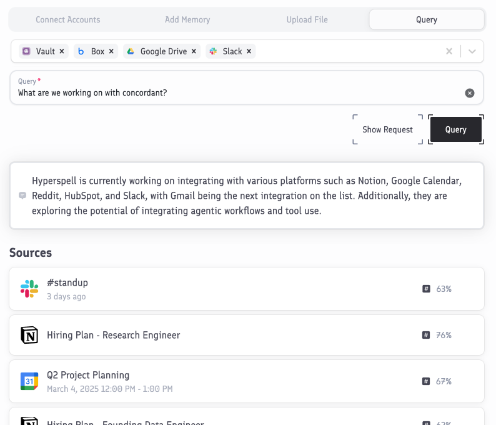This screenshot has width=496, height=425.
Task: Click the chat bubble icon beside the answer
Action: (22, 196)
